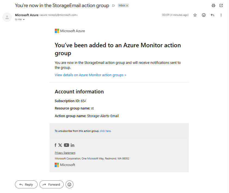This screenshot has width=229, height=193.
Task: Open the three-dot More options menu
Action: (x=221, y=15)
